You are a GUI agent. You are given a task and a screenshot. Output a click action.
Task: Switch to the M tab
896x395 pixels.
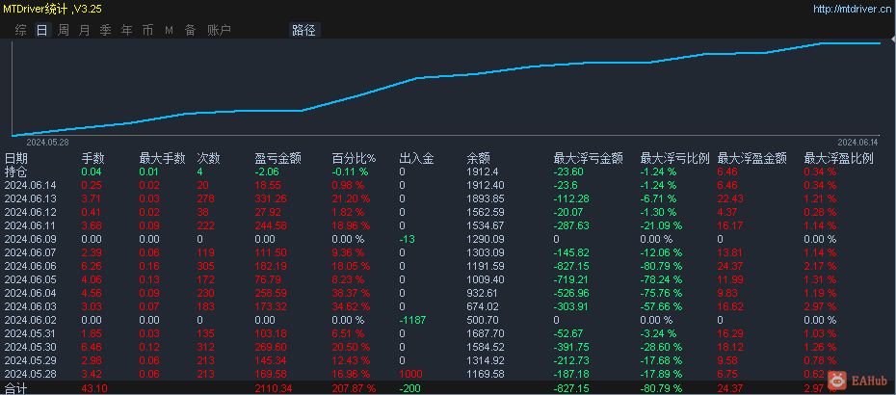click(170, 31)
